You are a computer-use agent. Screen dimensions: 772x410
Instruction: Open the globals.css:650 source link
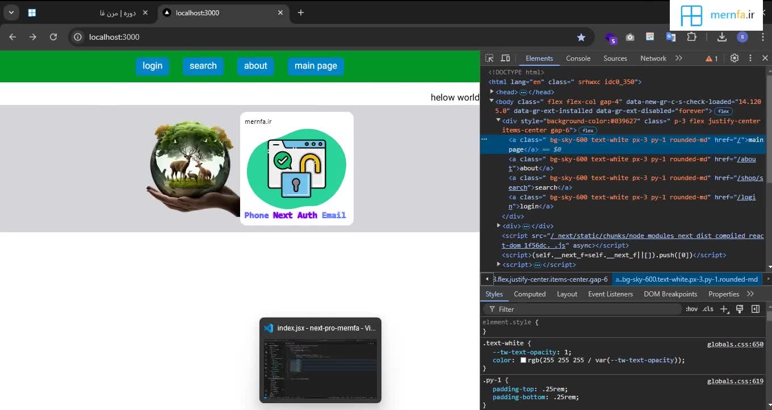[735, 344]
